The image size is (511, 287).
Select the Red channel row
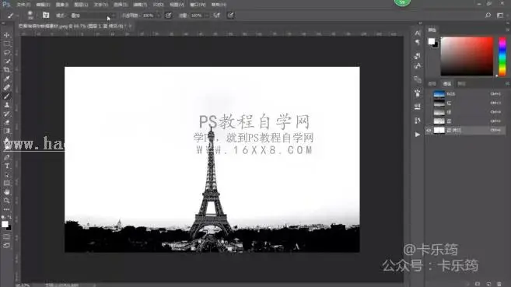coord(465,103)
